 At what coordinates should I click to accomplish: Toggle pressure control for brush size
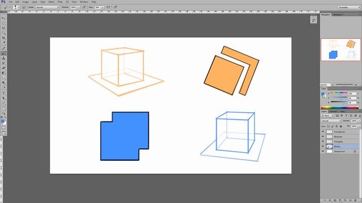tap(115, 7)
